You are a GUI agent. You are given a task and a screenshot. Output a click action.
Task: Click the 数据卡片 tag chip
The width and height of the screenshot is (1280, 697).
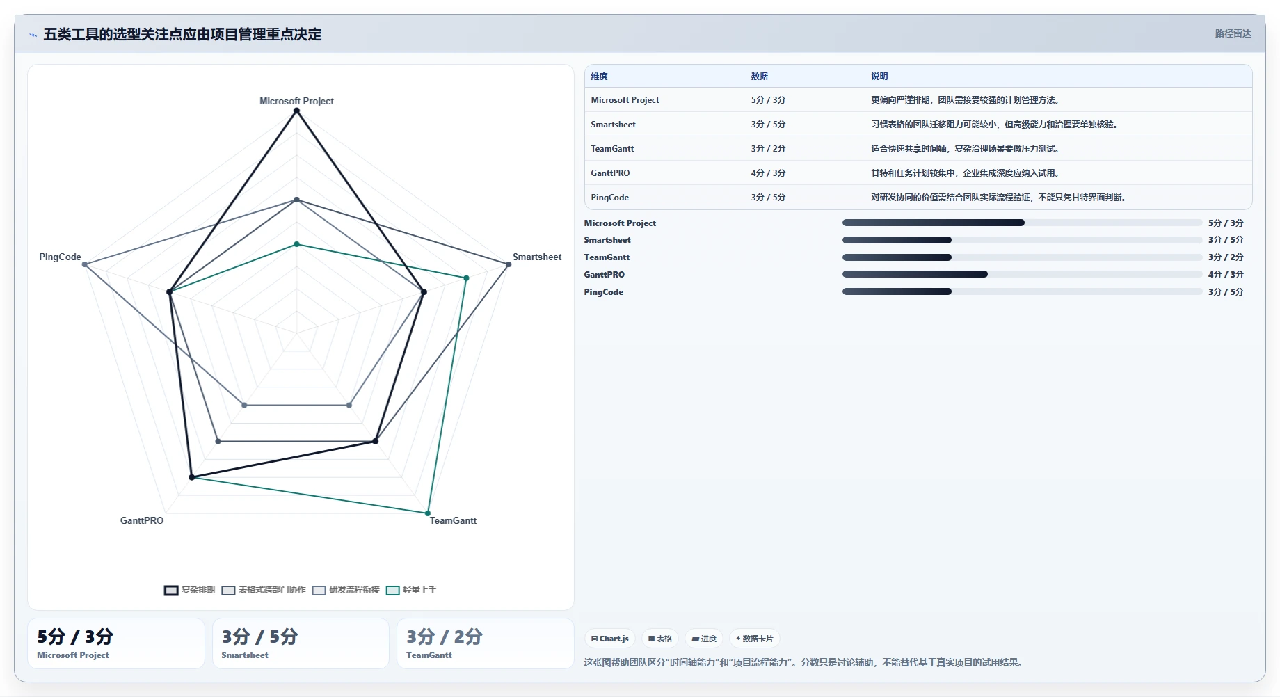pyautogui.click(x=755, y=639)
